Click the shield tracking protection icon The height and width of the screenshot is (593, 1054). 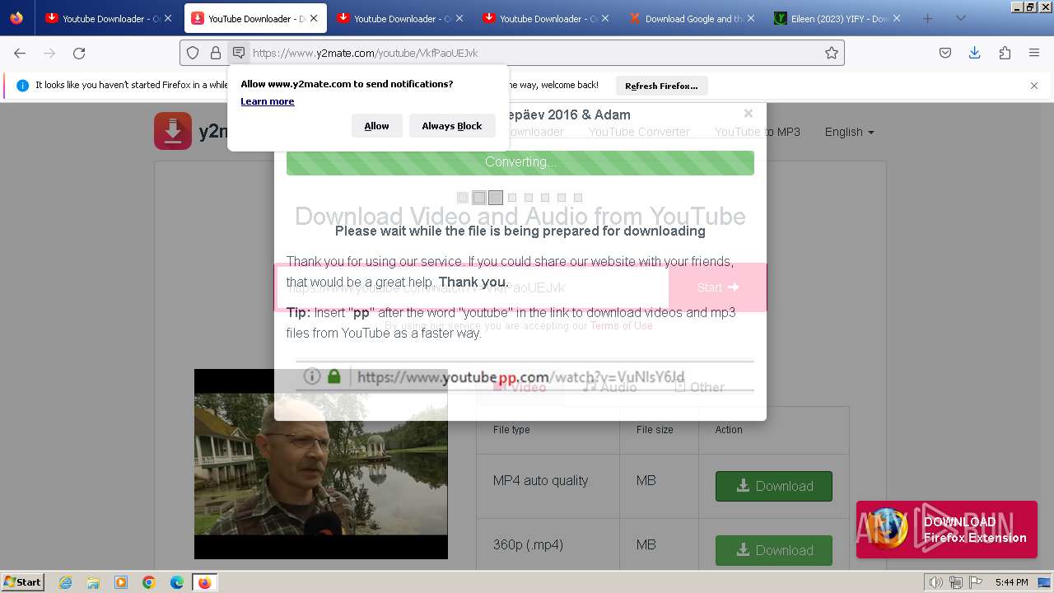[193, 53]
